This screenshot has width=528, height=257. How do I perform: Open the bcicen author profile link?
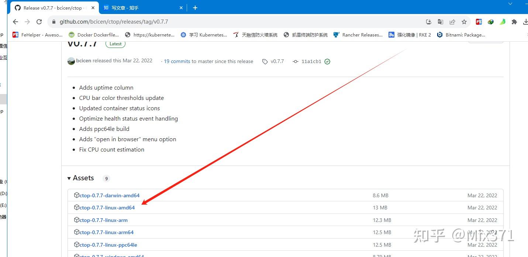click(83, 60)
